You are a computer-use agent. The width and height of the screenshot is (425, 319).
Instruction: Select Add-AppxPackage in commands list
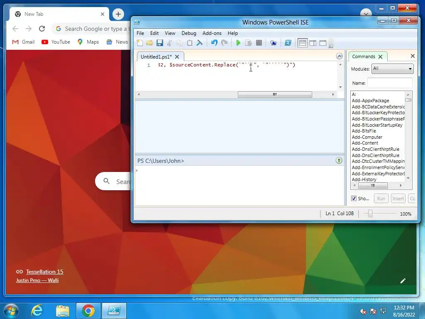coord(370,101)
